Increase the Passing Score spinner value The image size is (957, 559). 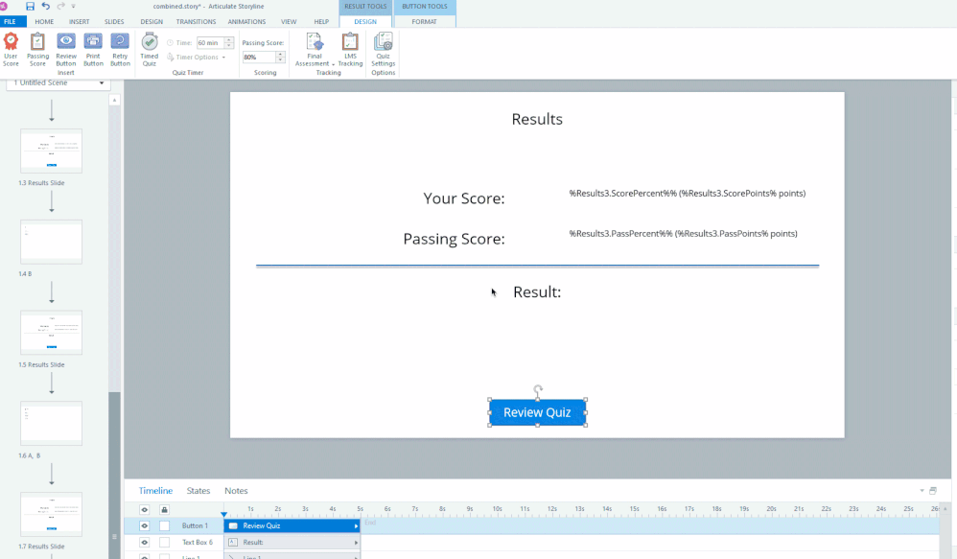coord(280,54)
